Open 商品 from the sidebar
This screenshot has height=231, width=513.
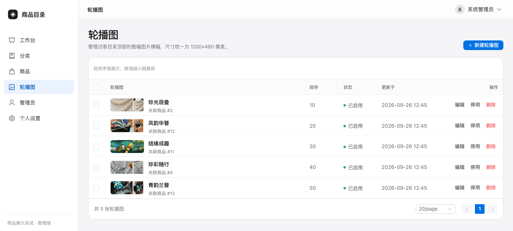pos(39,72)
